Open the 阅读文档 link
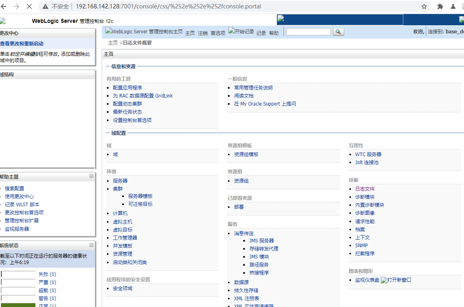464x307 pixels. (x=244, y=96)
